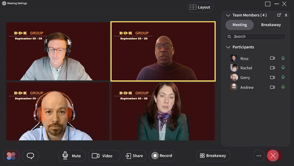Select Ross's avatar in participants list
The height and width of the screenshot is (166, 294).
pyautogui.click(x=234, y=58)
